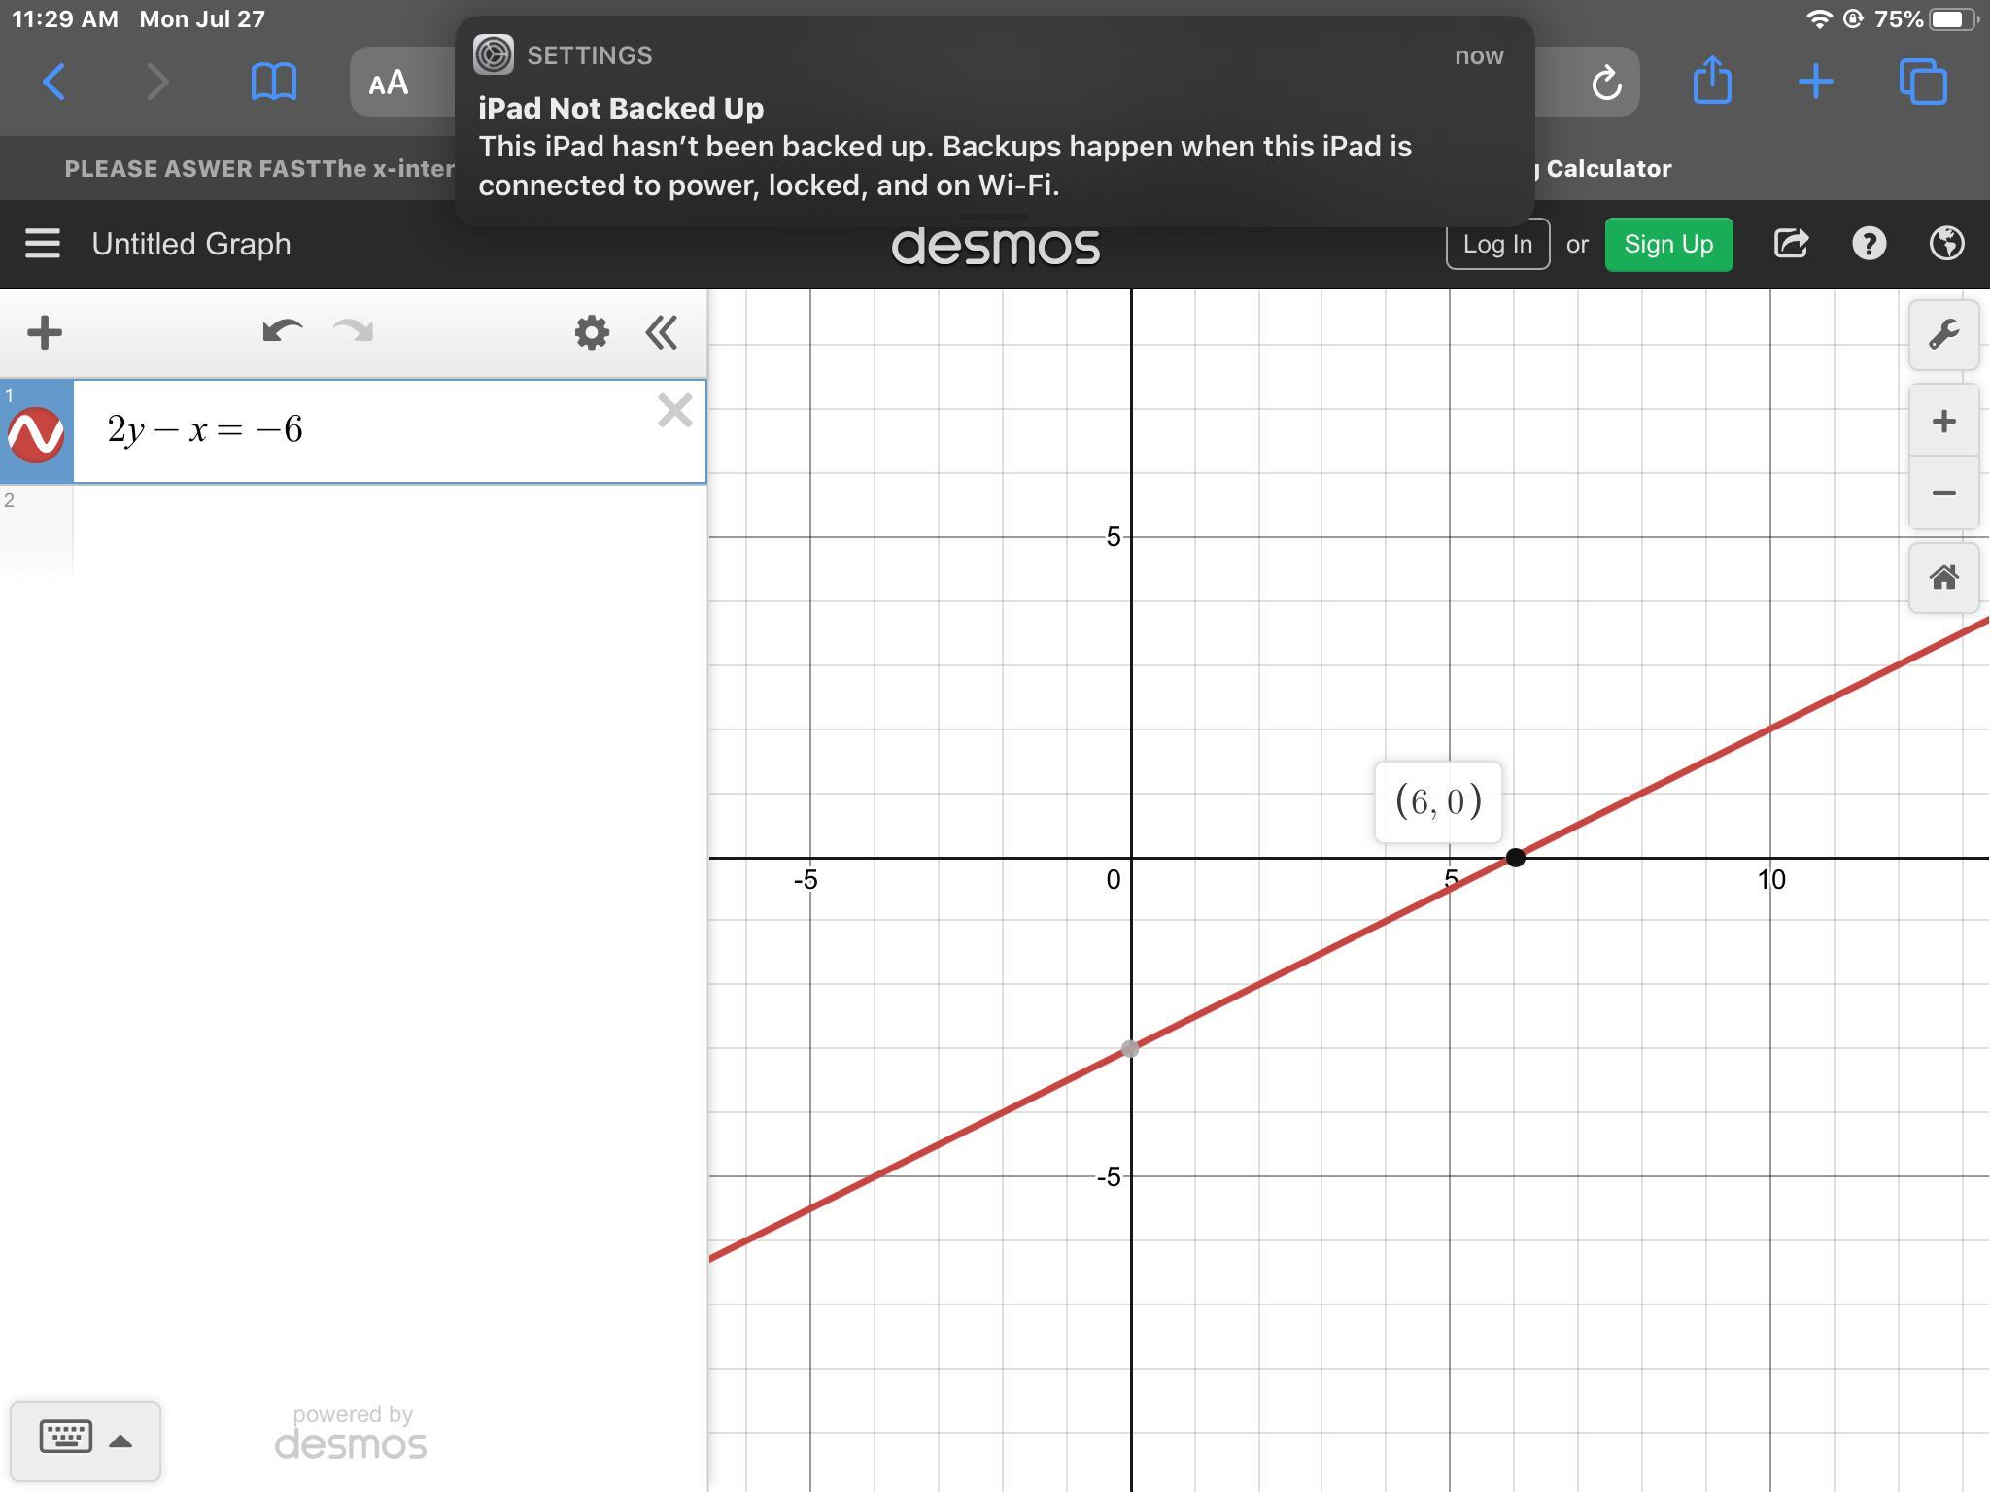This screenshot has height=1492, width=1990.
Task: Zoom in on the graph
Action: (1943, 422)
